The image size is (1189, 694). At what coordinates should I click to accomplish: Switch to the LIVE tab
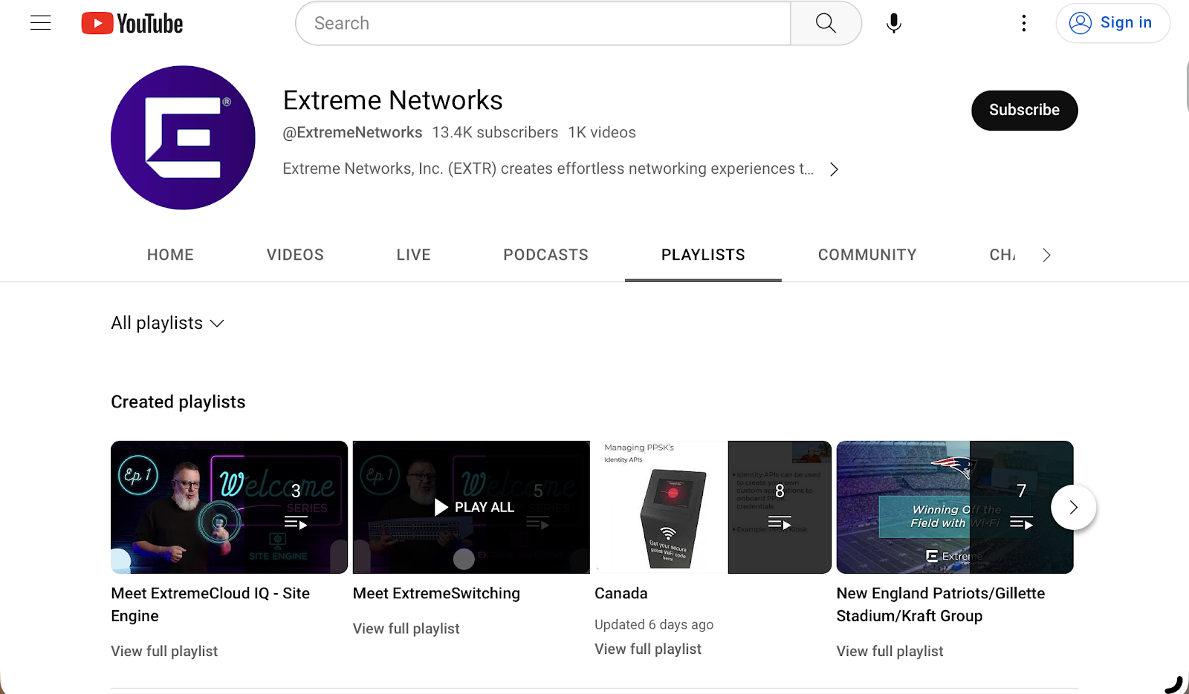(414, 255)
